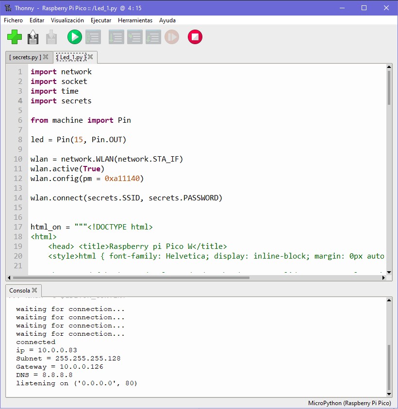Create a new file with the green plus icon
This screenshot has height=409, width=398.
point(15,37)
